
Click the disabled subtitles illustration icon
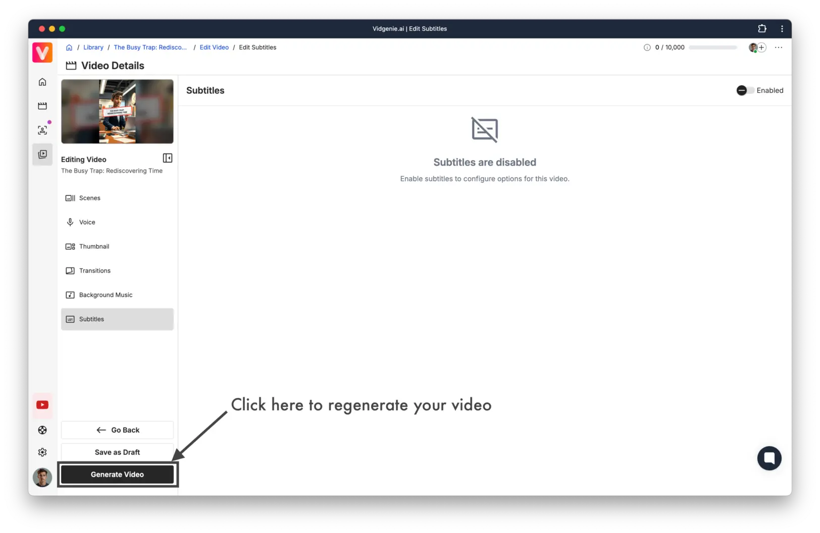(x=485, y=130)
